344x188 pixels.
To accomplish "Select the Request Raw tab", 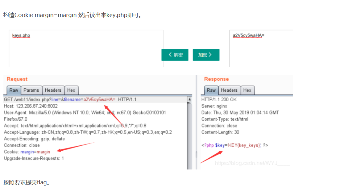I will pyautogui.click(x=14, y=90).
